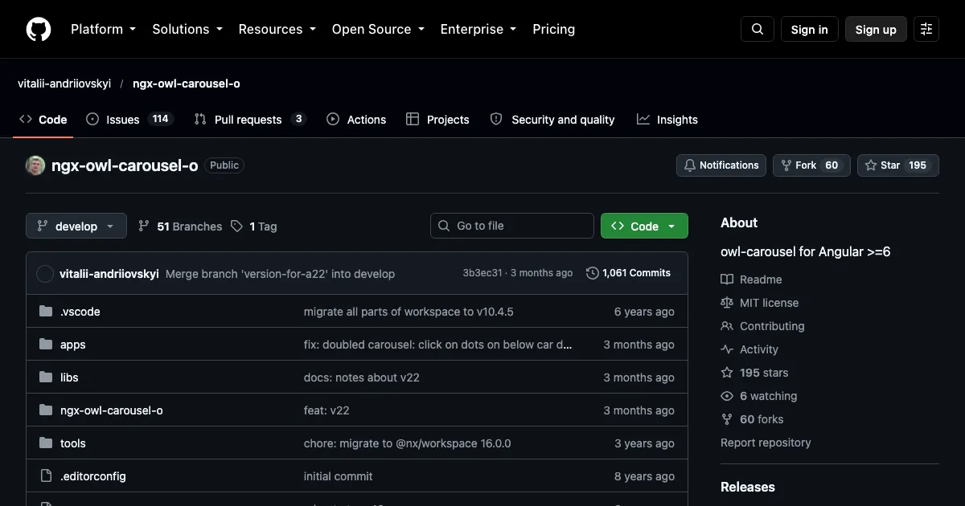The image size is (965, 506).
Task: Click the apps folder icon
Action: coord(46,345)
